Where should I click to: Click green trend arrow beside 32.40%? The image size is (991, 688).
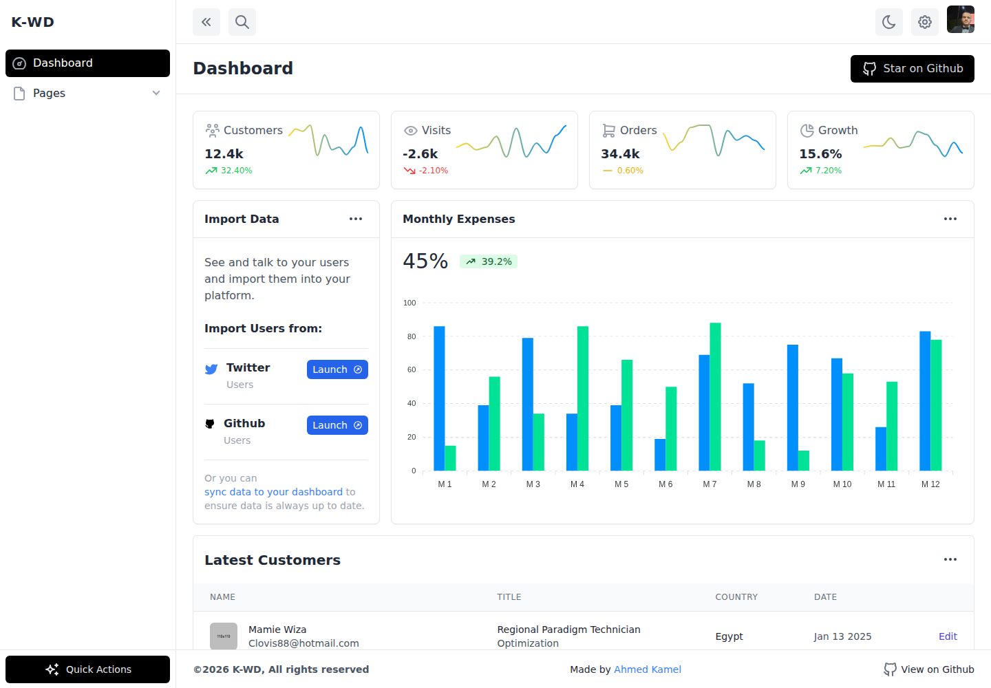tap(211, 171)
